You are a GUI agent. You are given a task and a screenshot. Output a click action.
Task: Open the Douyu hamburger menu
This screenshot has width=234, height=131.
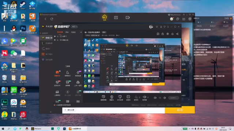[168, 27]
